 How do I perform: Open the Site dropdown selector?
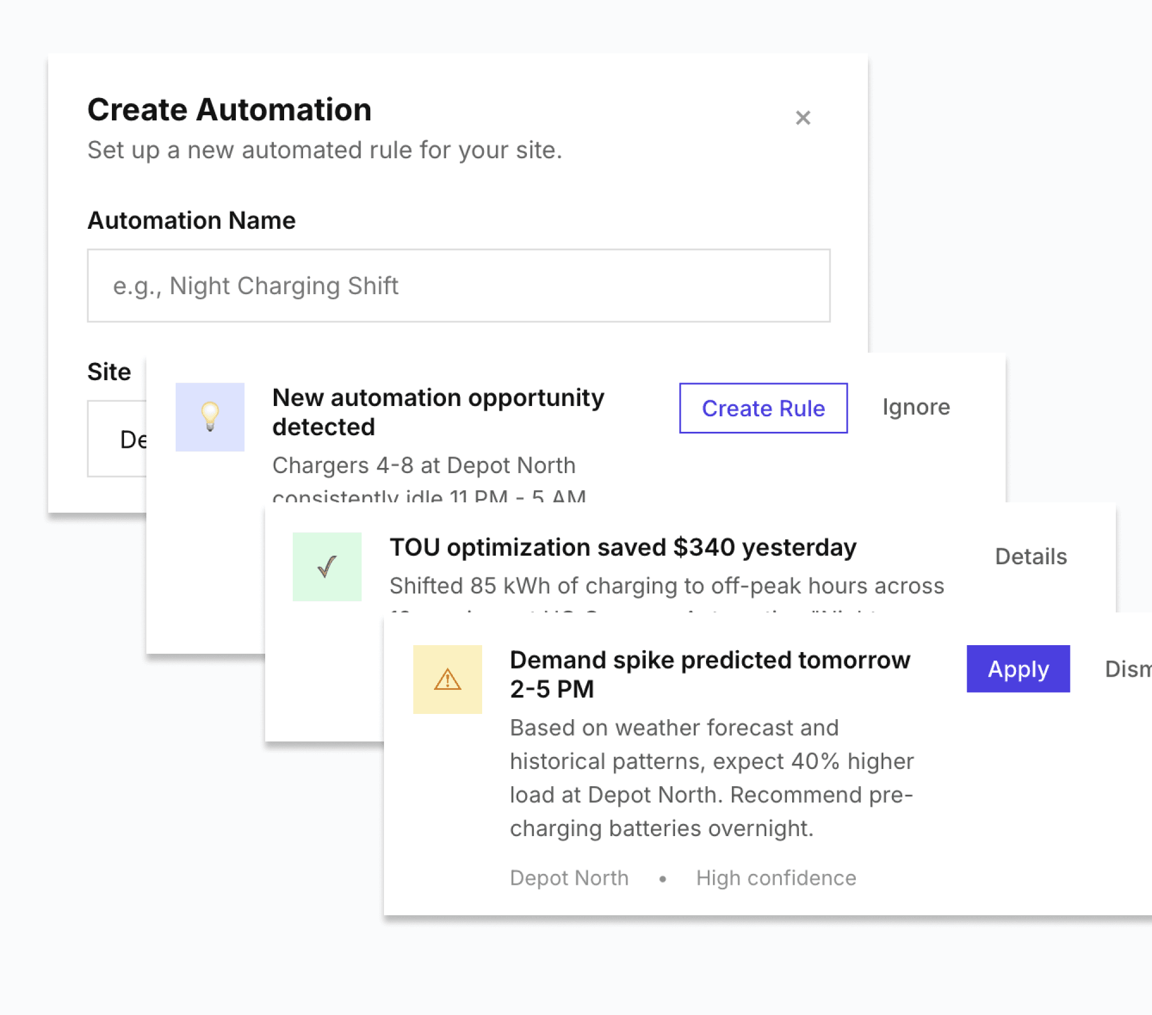(x=118, y=439)
